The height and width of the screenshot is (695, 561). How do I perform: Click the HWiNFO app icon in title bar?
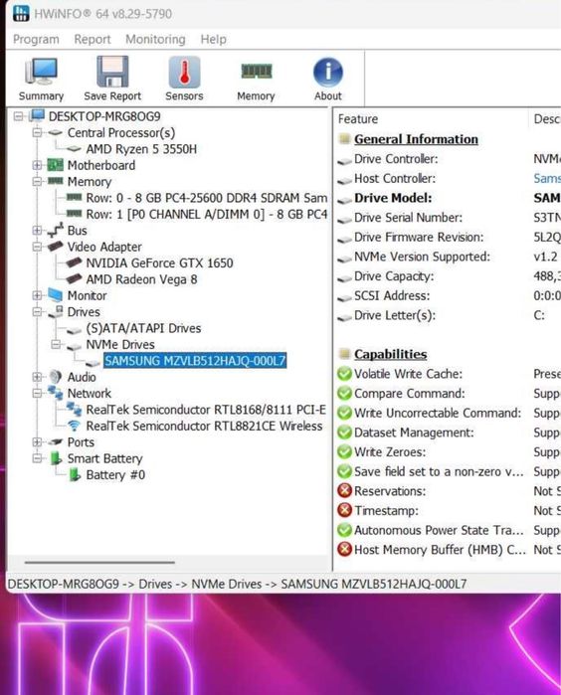(21, 13)
